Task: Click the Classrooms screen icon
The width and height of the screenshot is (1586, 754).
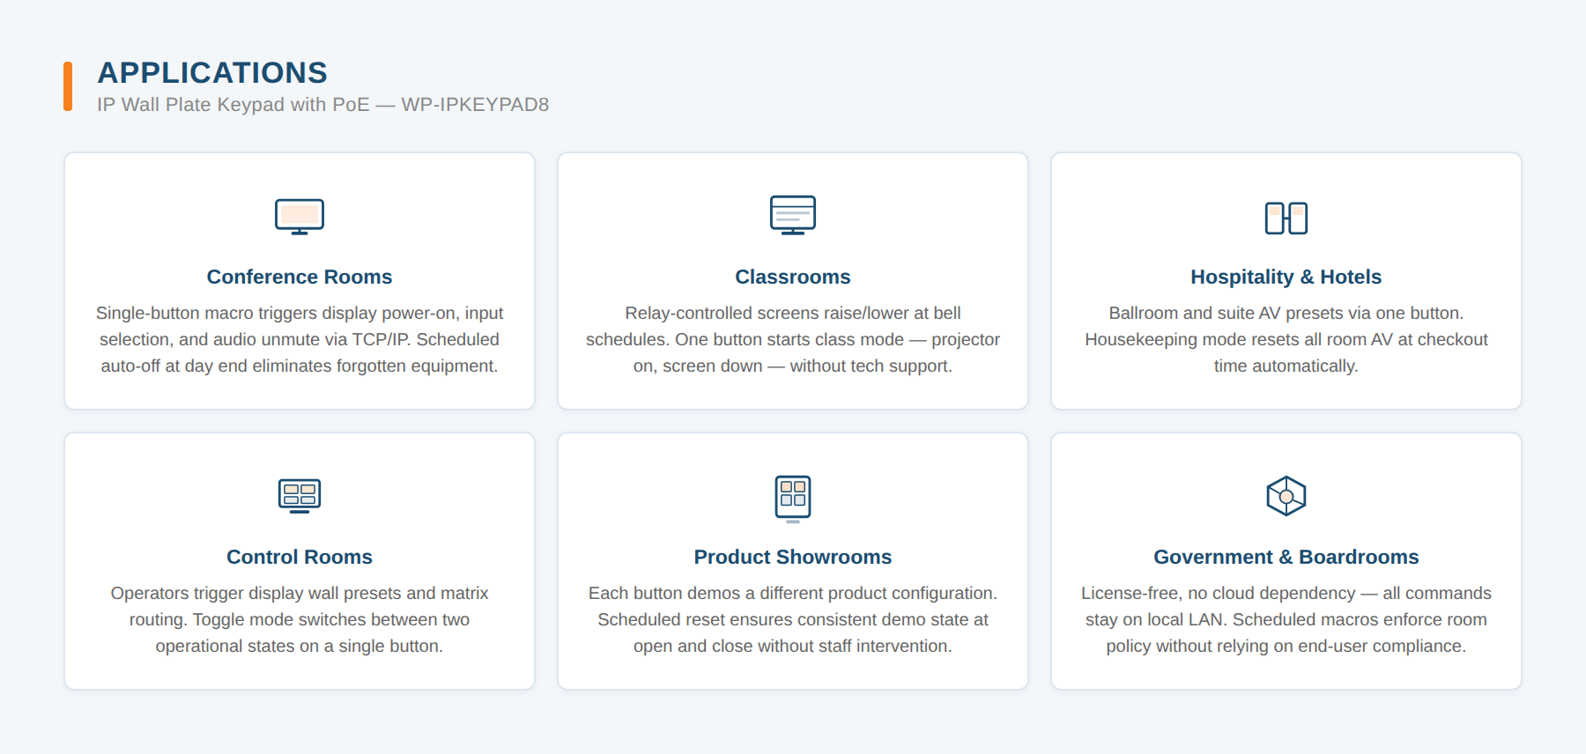Action: (793, 216)
